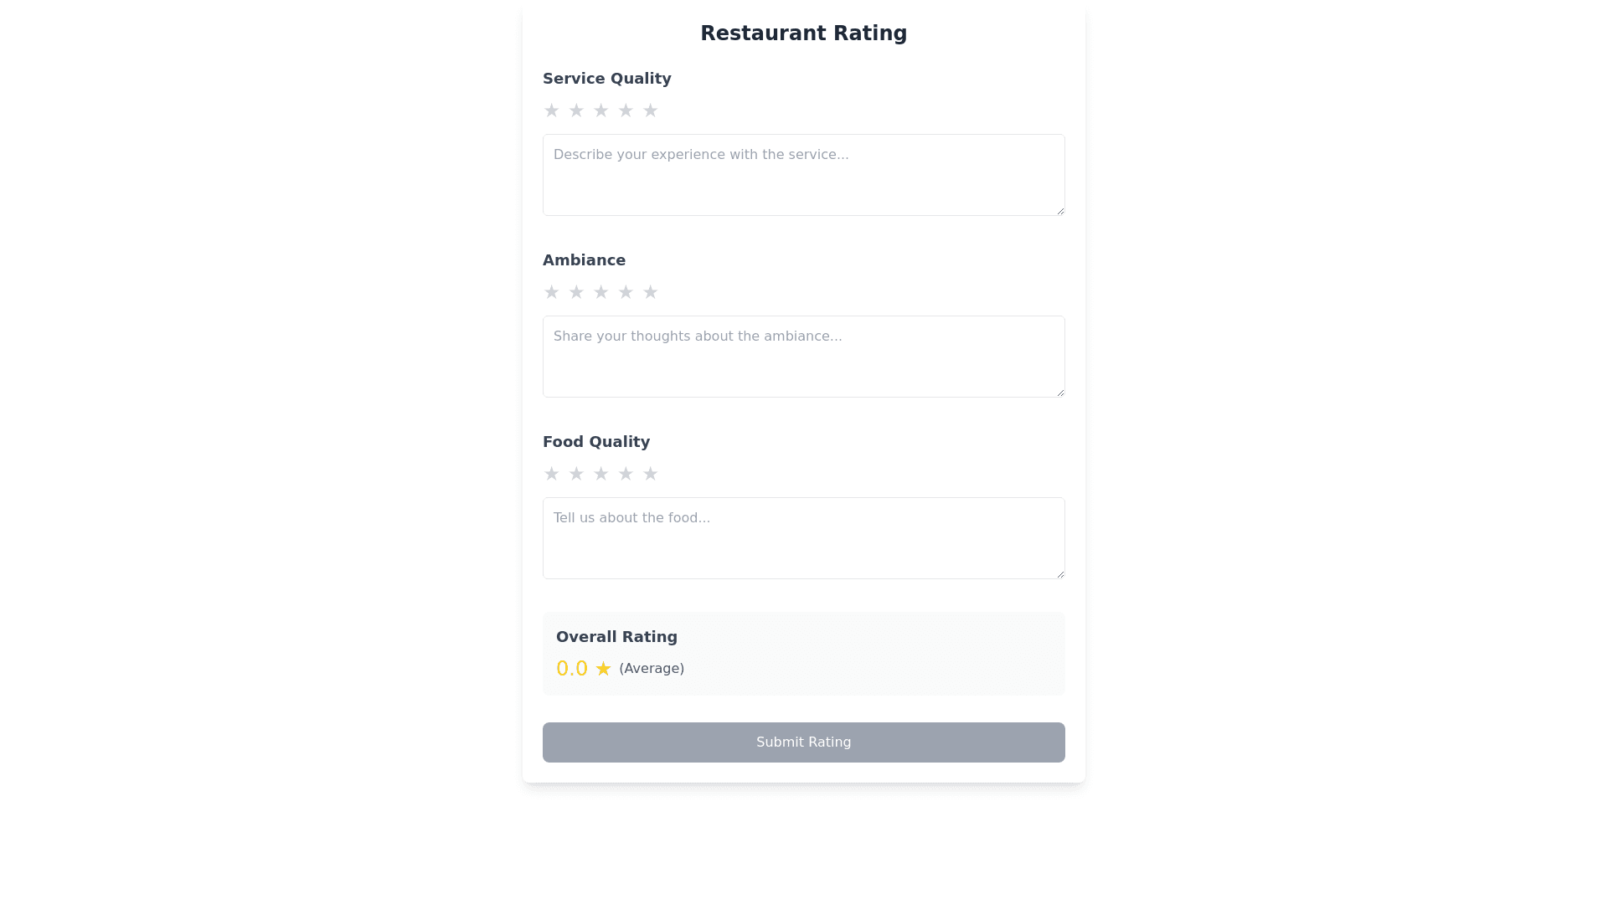Screen dimensions: 1608x904
Task: Give Ambiance four stars
Action: click(626, 292)
